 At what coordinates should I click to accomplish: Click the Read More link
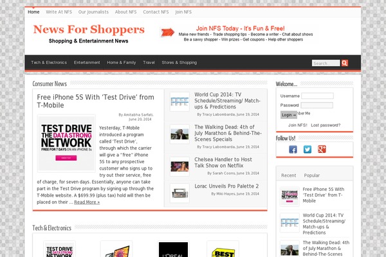click(87, 202)
